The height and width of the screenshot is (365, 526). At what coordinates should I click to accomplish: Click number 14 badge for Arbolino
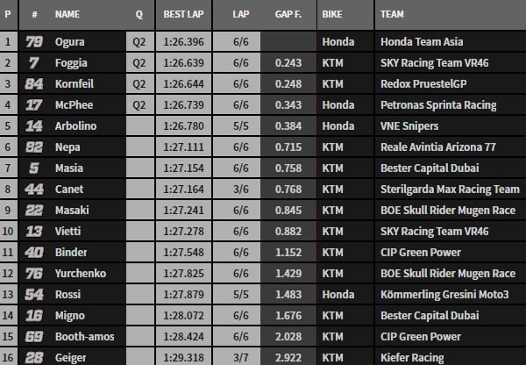click(34, 126)
